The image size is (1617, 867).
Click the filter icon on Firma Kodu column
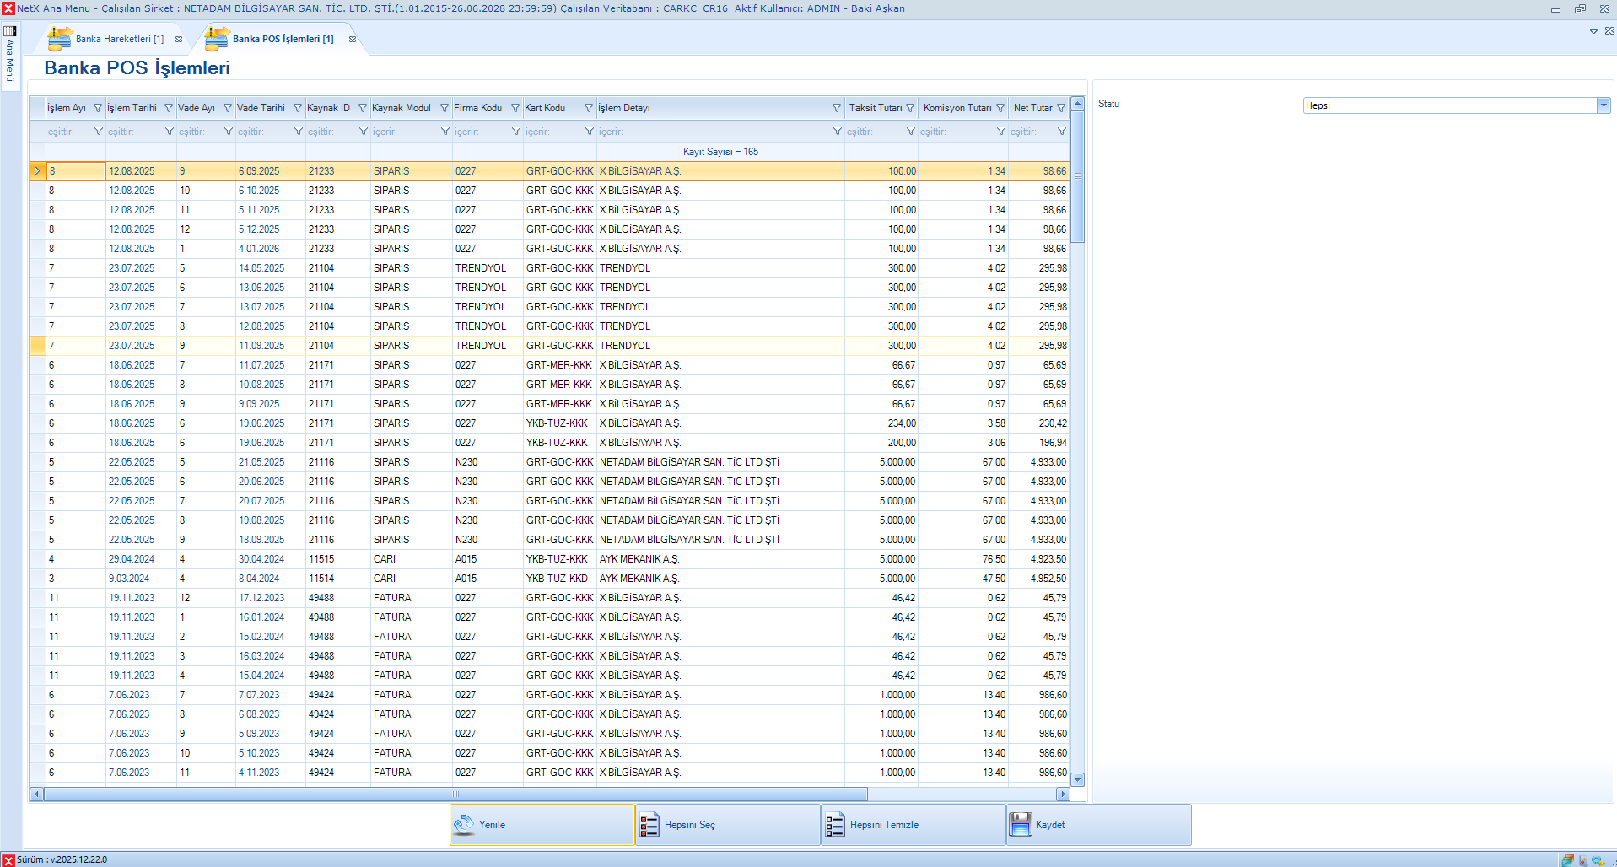(515, 108)
